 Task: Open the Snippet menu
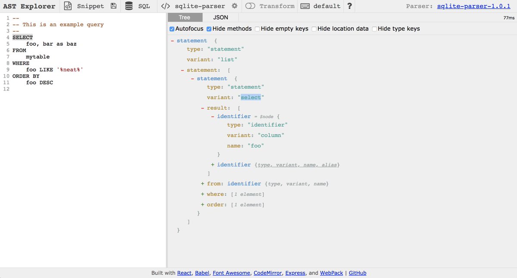(90, 6)
